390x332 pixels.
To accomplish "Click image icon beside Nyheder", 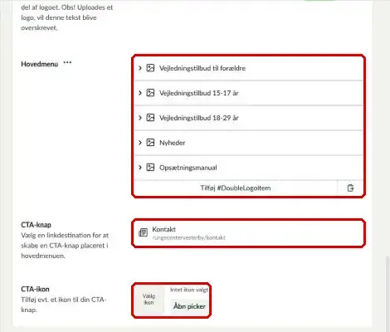I will 150,143.
